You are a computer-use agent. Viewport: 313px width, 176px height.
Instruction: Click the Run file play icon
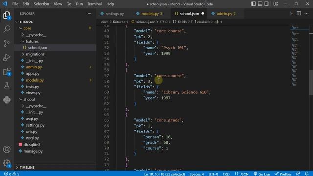[x=291, y=14]
